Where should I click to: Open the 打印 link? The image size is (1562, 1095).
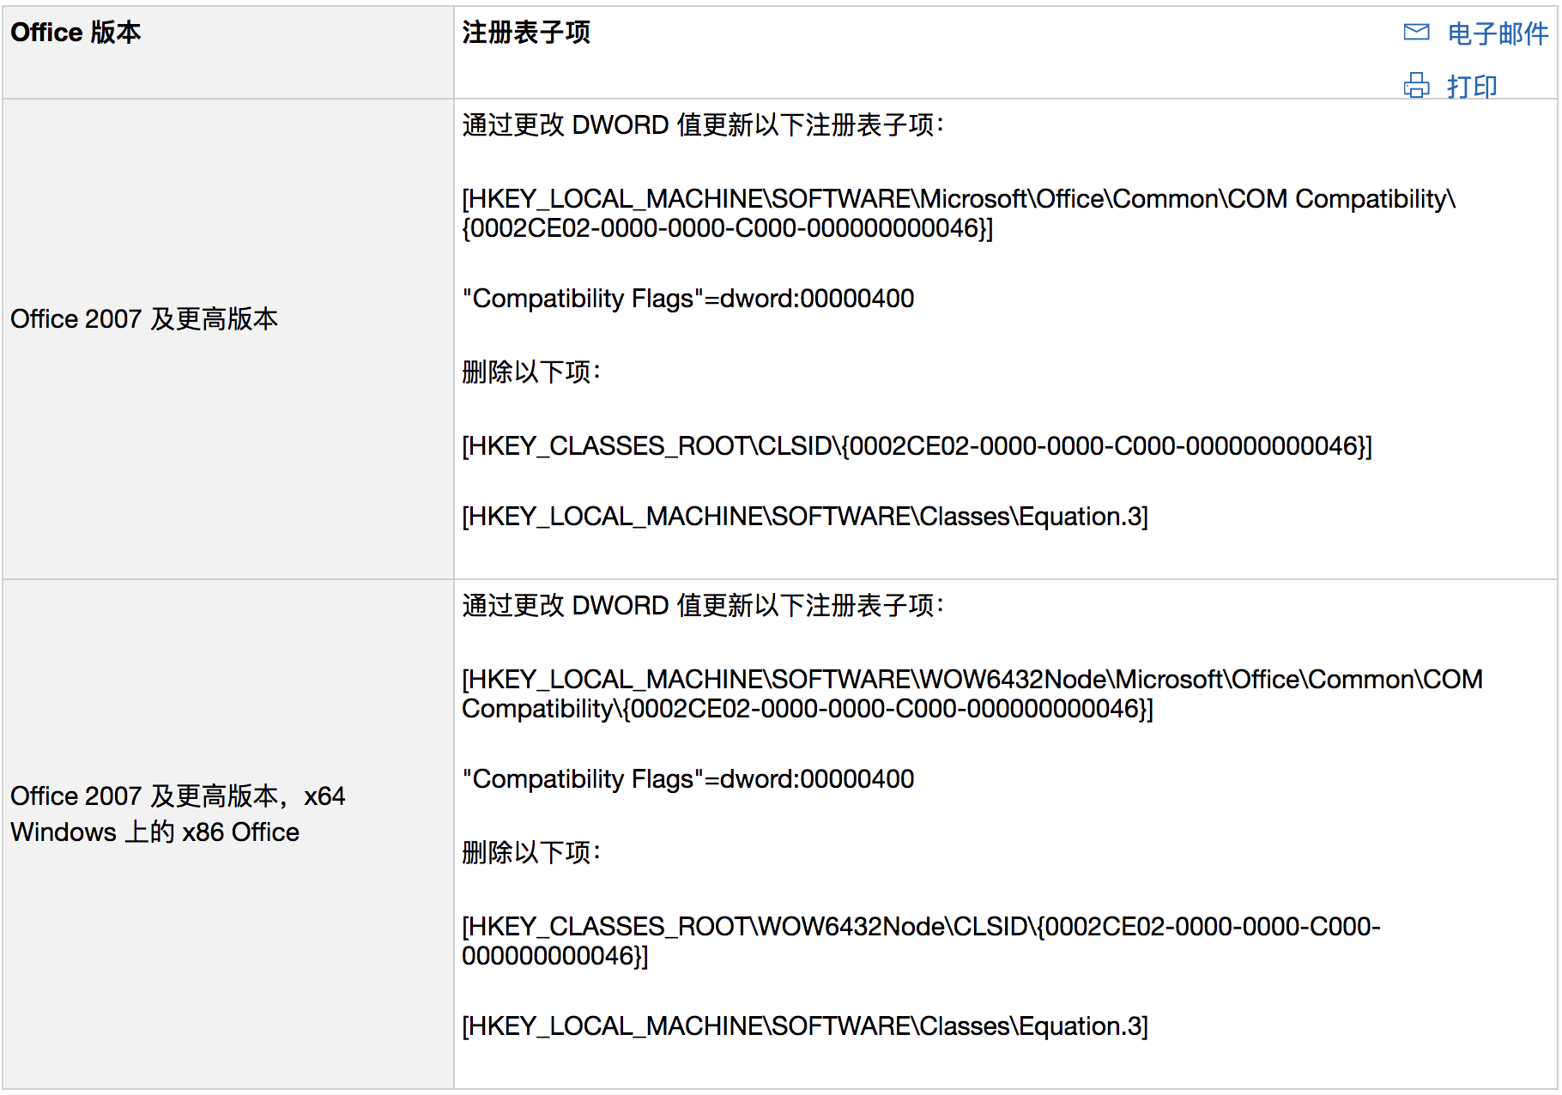tap(1472, 87)
